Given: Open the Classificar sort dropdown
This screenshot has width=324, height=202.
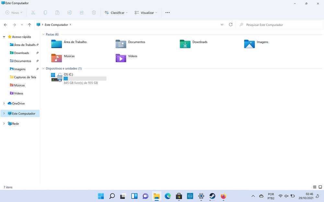Looking at the screenshot, I should point(116,13).
